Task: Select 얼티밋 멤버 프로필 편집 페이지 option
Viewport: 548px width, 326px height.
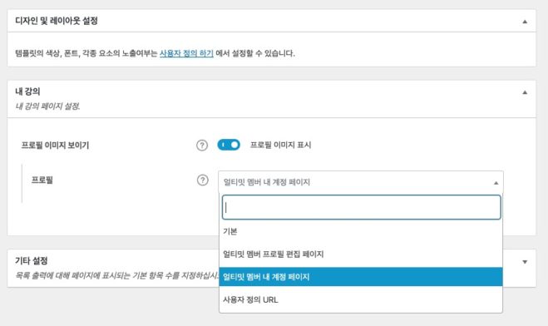Action: click(x=361, y=254)
